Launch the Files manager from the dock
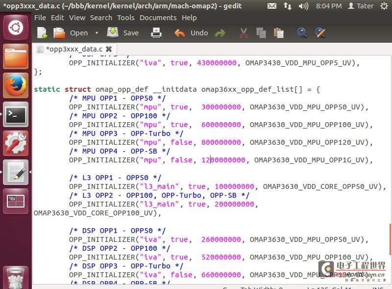This screenshot has height=289, width=392. (16, 56)
